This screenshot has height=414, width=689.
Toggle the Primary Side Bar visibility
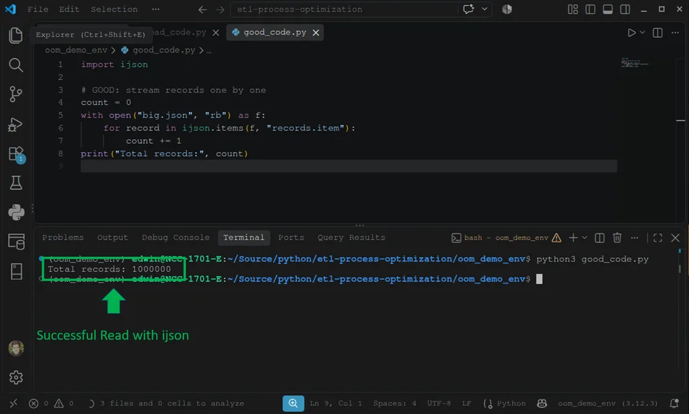tap(590, 9)
